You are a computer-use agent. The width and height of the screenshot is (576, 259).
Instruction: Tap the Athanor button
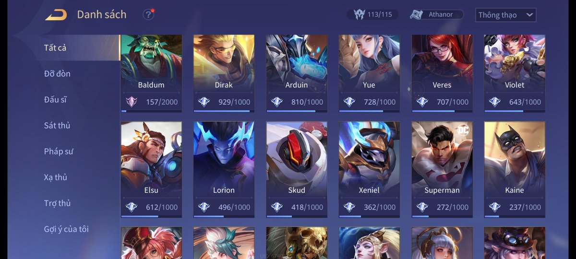click(x=436, y=14)
